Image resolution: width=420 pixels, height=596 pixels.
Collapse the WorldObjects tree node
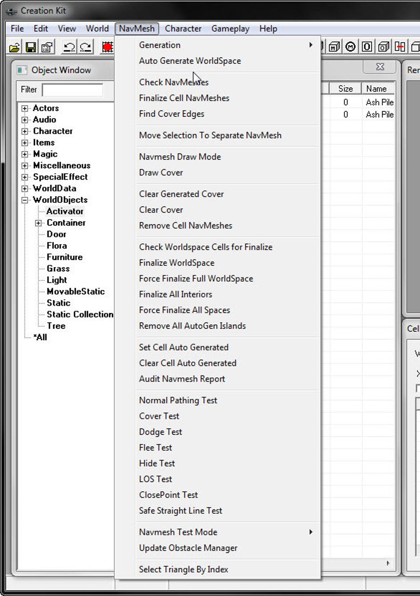point(25,200)
